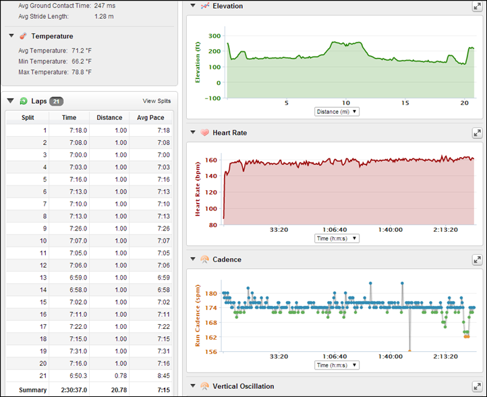Click lap 14 time 6:58.0
Image resolution: width=487 pixels, height=397 pixels.
78,290
